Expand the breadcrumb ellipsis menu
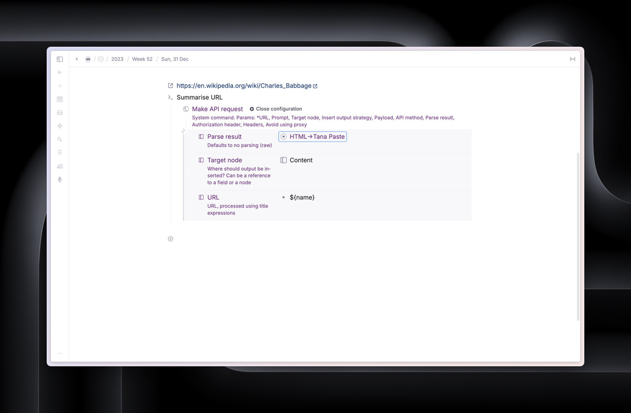The height and width of the screenshot is (413, 631). pyautogui.click(x=101, y=59)
